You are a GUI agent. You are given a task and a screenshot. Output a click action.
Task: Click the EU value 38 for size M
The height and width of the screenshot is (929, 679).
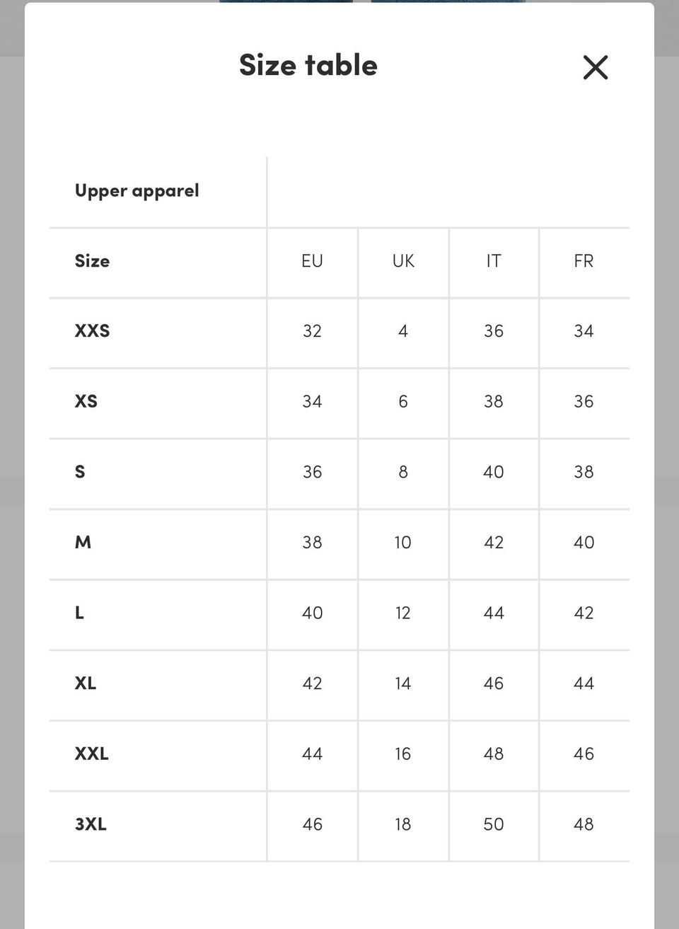pyautogui.click(x=312, y=543)
